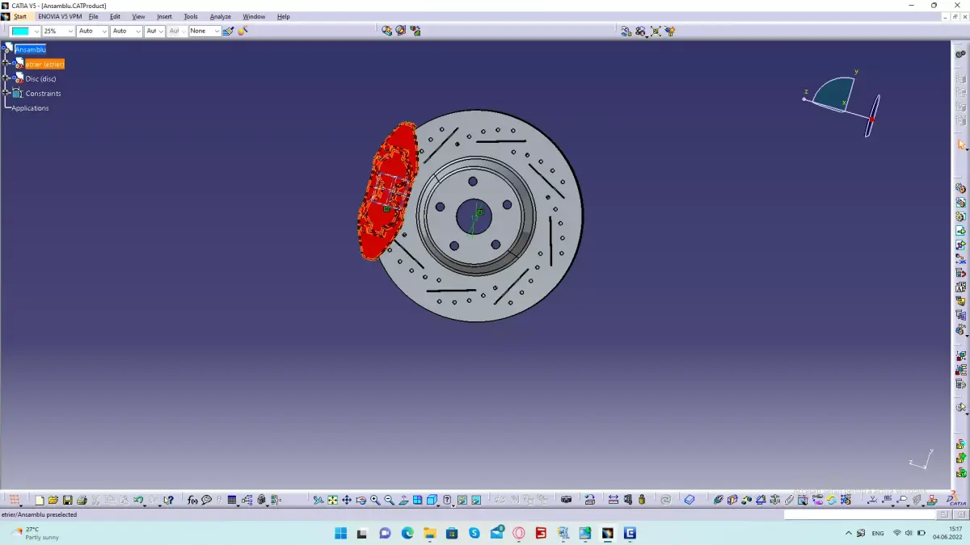The width and height of the screenshot is (970, 545).
Task: Zoom out using the magnifier icon
Action: pyautogui.click(x=388, y=499)
